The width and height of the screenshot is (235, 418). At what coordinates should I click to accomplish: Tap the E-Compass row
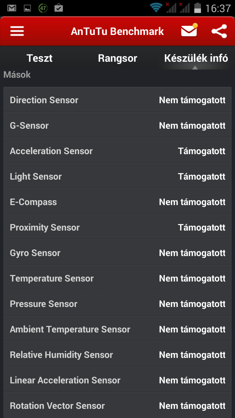117,202
